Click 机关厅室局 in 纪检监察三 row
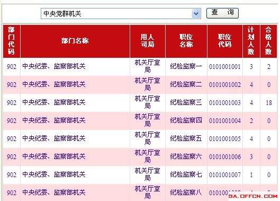Image resolution: width=280 pixels, height=201 pixels. click(x=148, y=102)
